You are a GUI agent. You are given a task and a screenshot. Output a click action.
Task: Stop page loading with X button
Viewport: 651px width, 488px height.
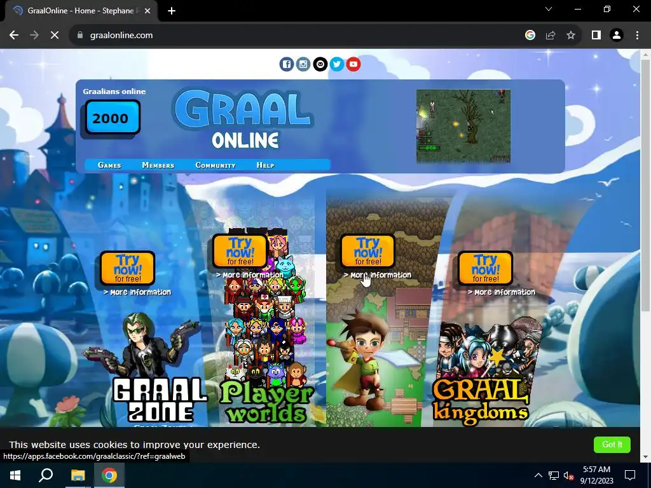click(55, 36)
